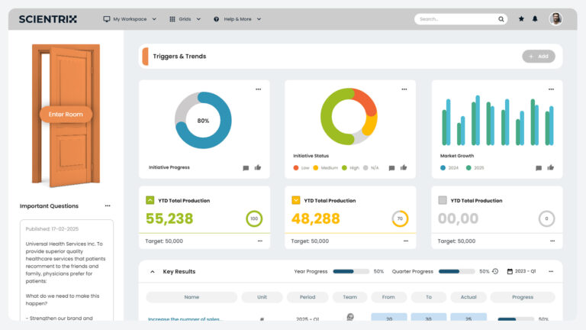Click the search magnifier icon
The image size is (586, 330).
pyautogui.click(x=501, y=19)
